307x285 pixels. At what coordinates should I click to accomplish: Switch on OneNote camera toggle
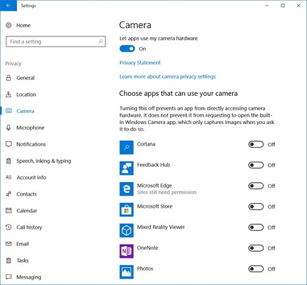click(x=256, y=248)
